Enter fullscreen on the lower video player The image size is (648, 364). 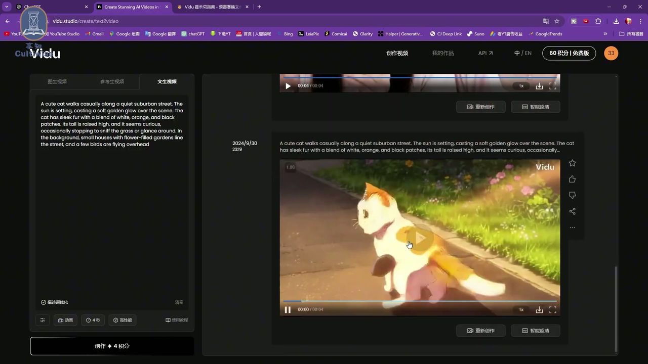(x=552, y=309)
